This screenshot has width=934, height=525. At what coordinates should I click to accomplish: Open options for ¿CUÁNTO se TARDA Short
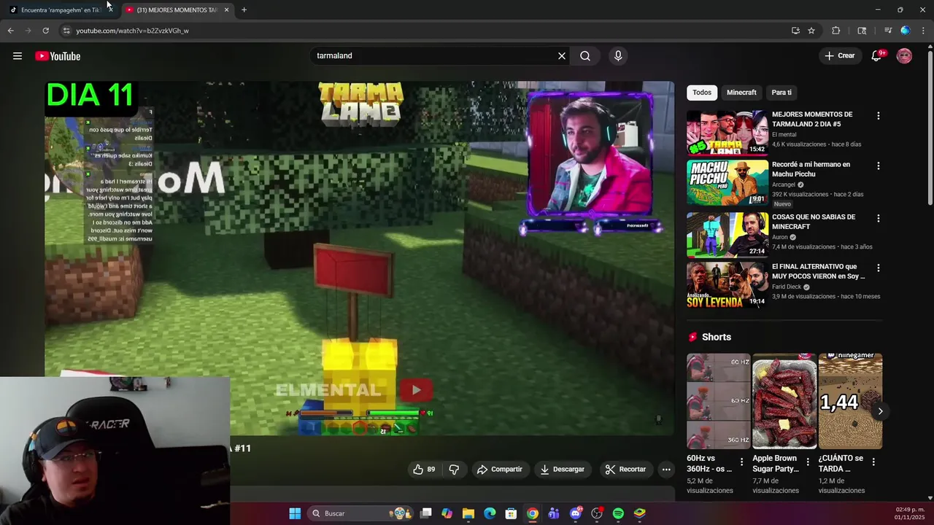873,462
